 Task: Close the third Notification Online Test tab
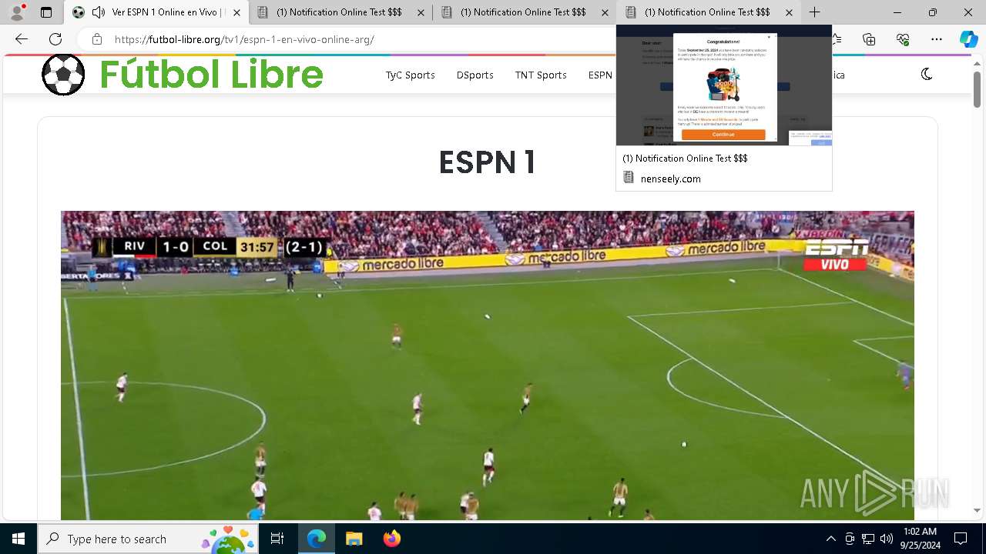click(789, 12)
